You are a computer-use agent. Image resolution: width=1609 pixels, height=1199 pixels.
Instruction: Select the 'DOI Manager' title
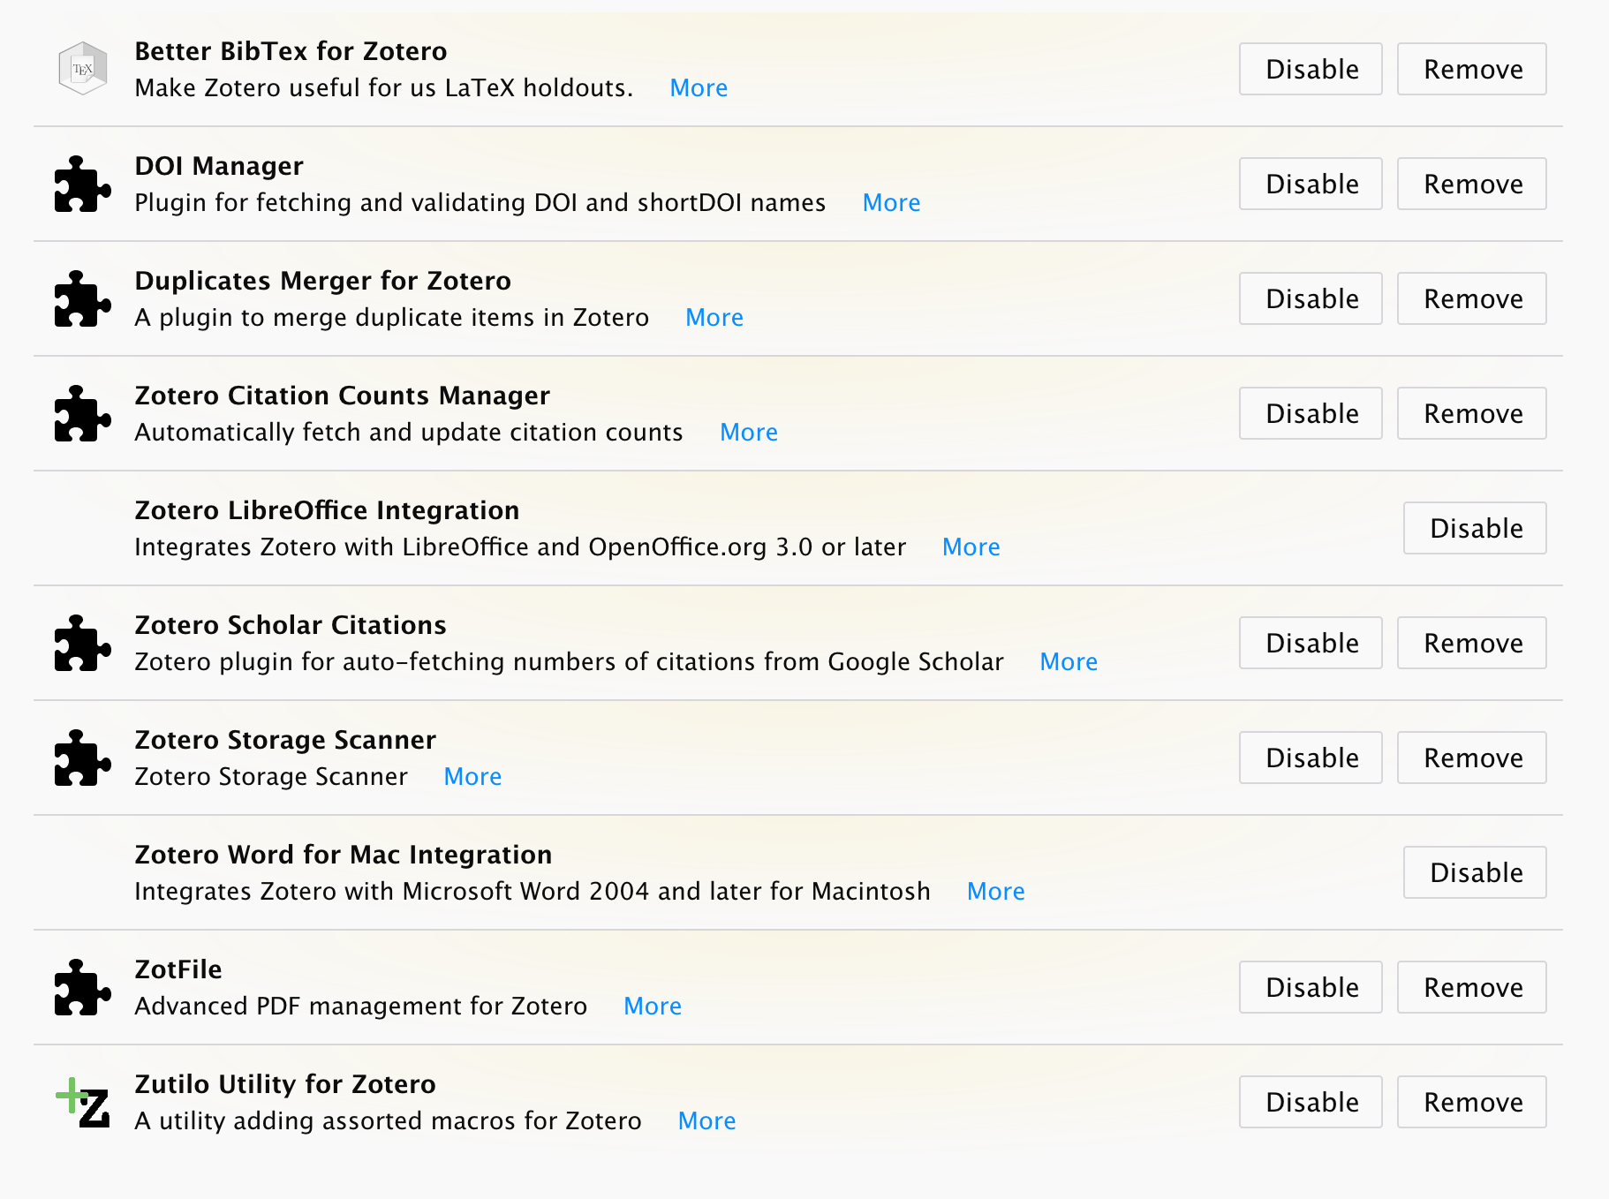219,166
